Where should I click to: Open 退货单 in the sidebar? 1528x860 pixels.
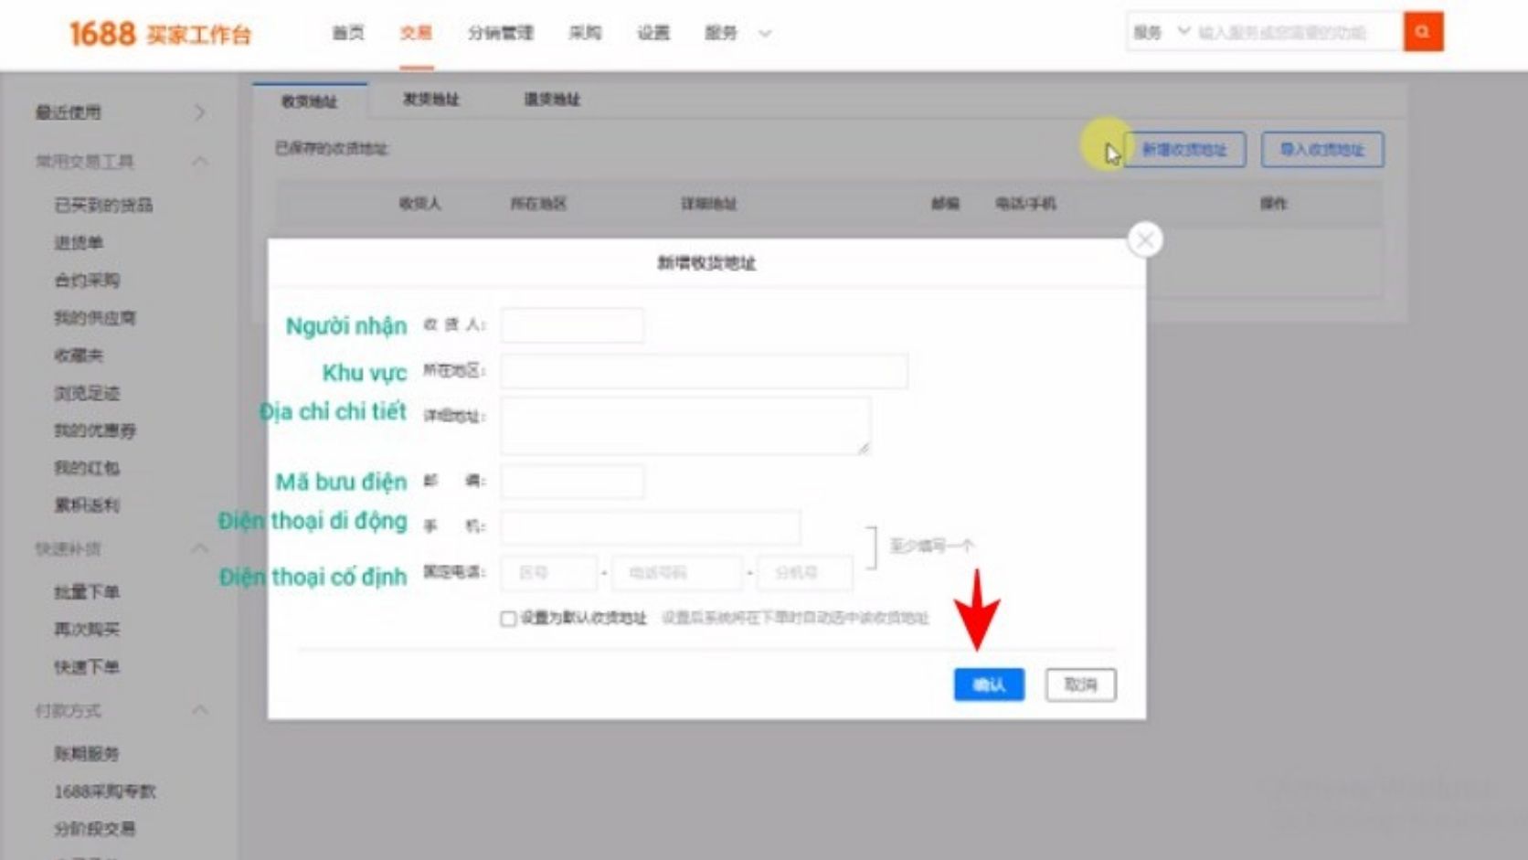(x=79, y=242)
